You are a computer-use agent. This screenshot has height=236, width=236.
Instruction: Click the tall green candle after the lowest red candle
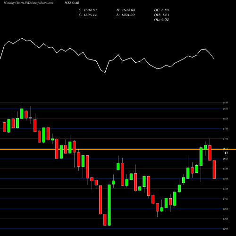(x=109, y=205)
